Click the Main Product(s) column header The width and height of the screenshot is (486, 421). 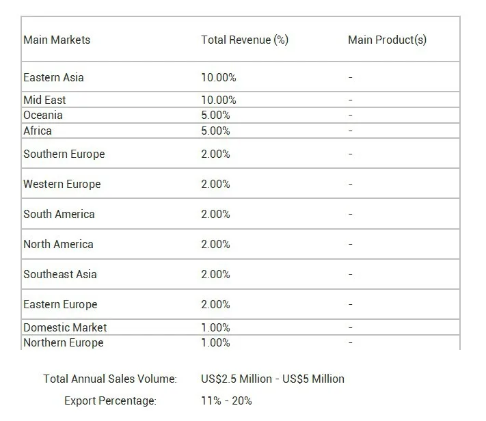[x=387, y=40]
